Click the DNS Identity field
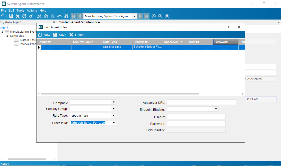The image size is (281, 166). pyautogui.click(x=196, y=130)
